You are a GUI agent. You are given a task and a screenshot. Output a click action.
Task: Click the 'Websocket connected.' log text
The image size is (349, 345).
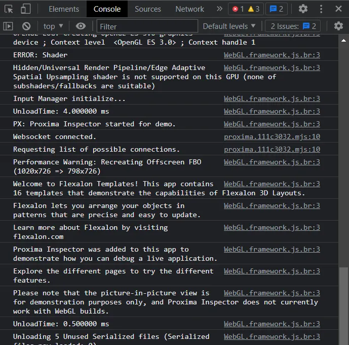tap(55, 136)
